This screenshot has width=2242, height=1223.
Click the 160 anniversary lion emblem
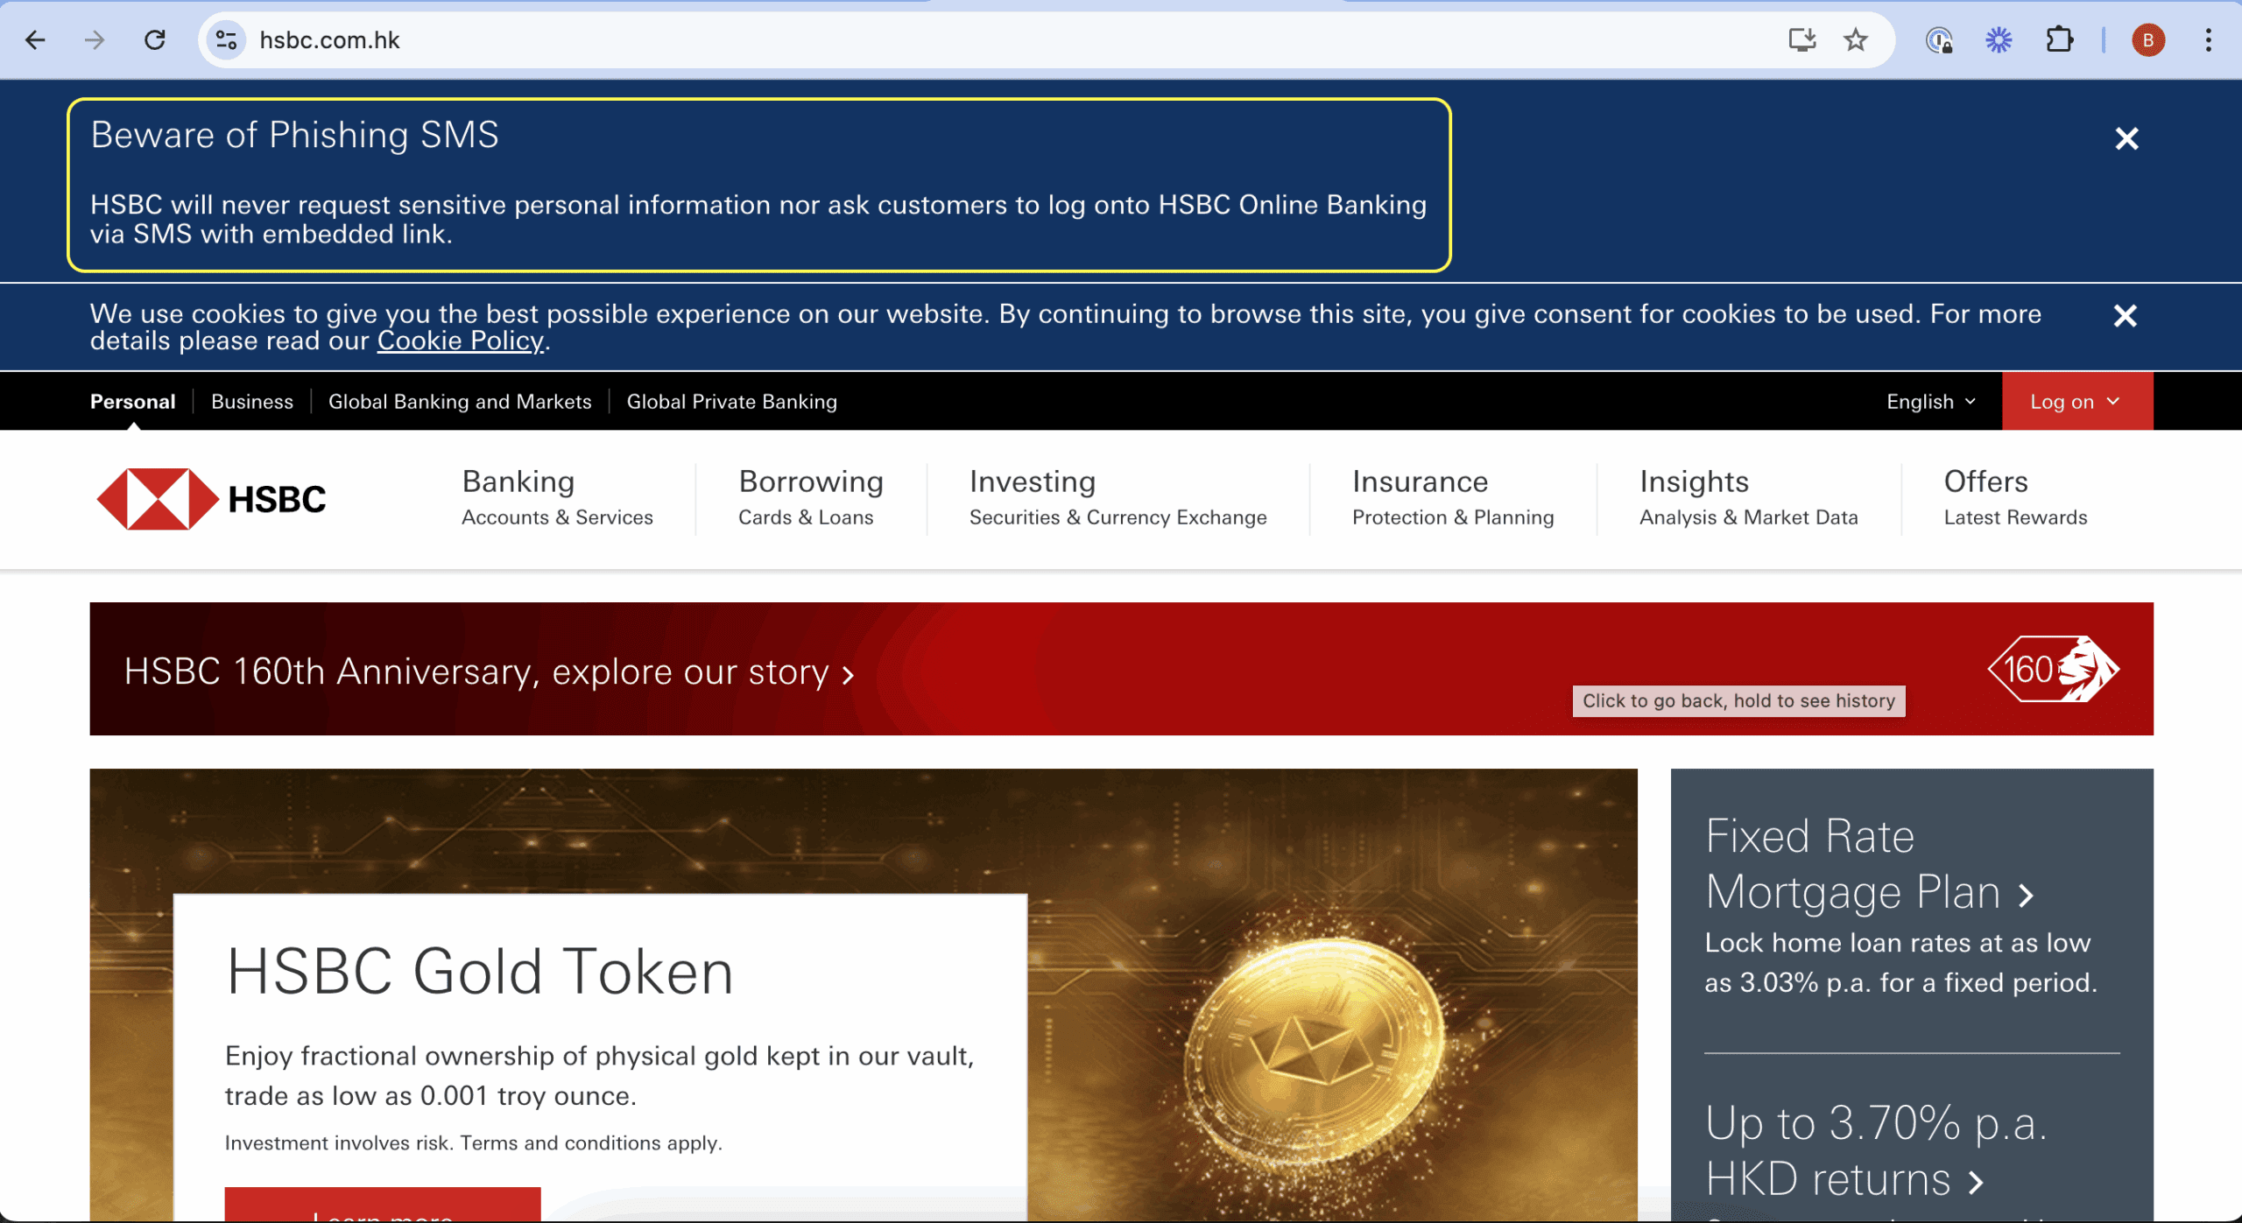pyautogui.click(x=2053, y=670)
